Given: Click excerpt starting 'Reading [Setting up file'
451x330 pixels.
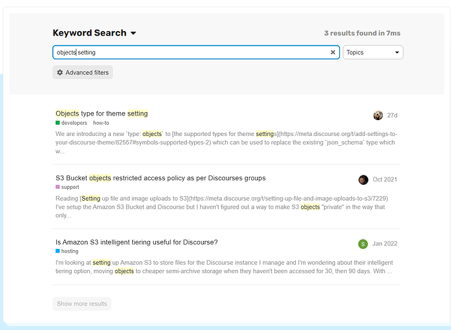Looking at the screenshot, I should [222, 207].
